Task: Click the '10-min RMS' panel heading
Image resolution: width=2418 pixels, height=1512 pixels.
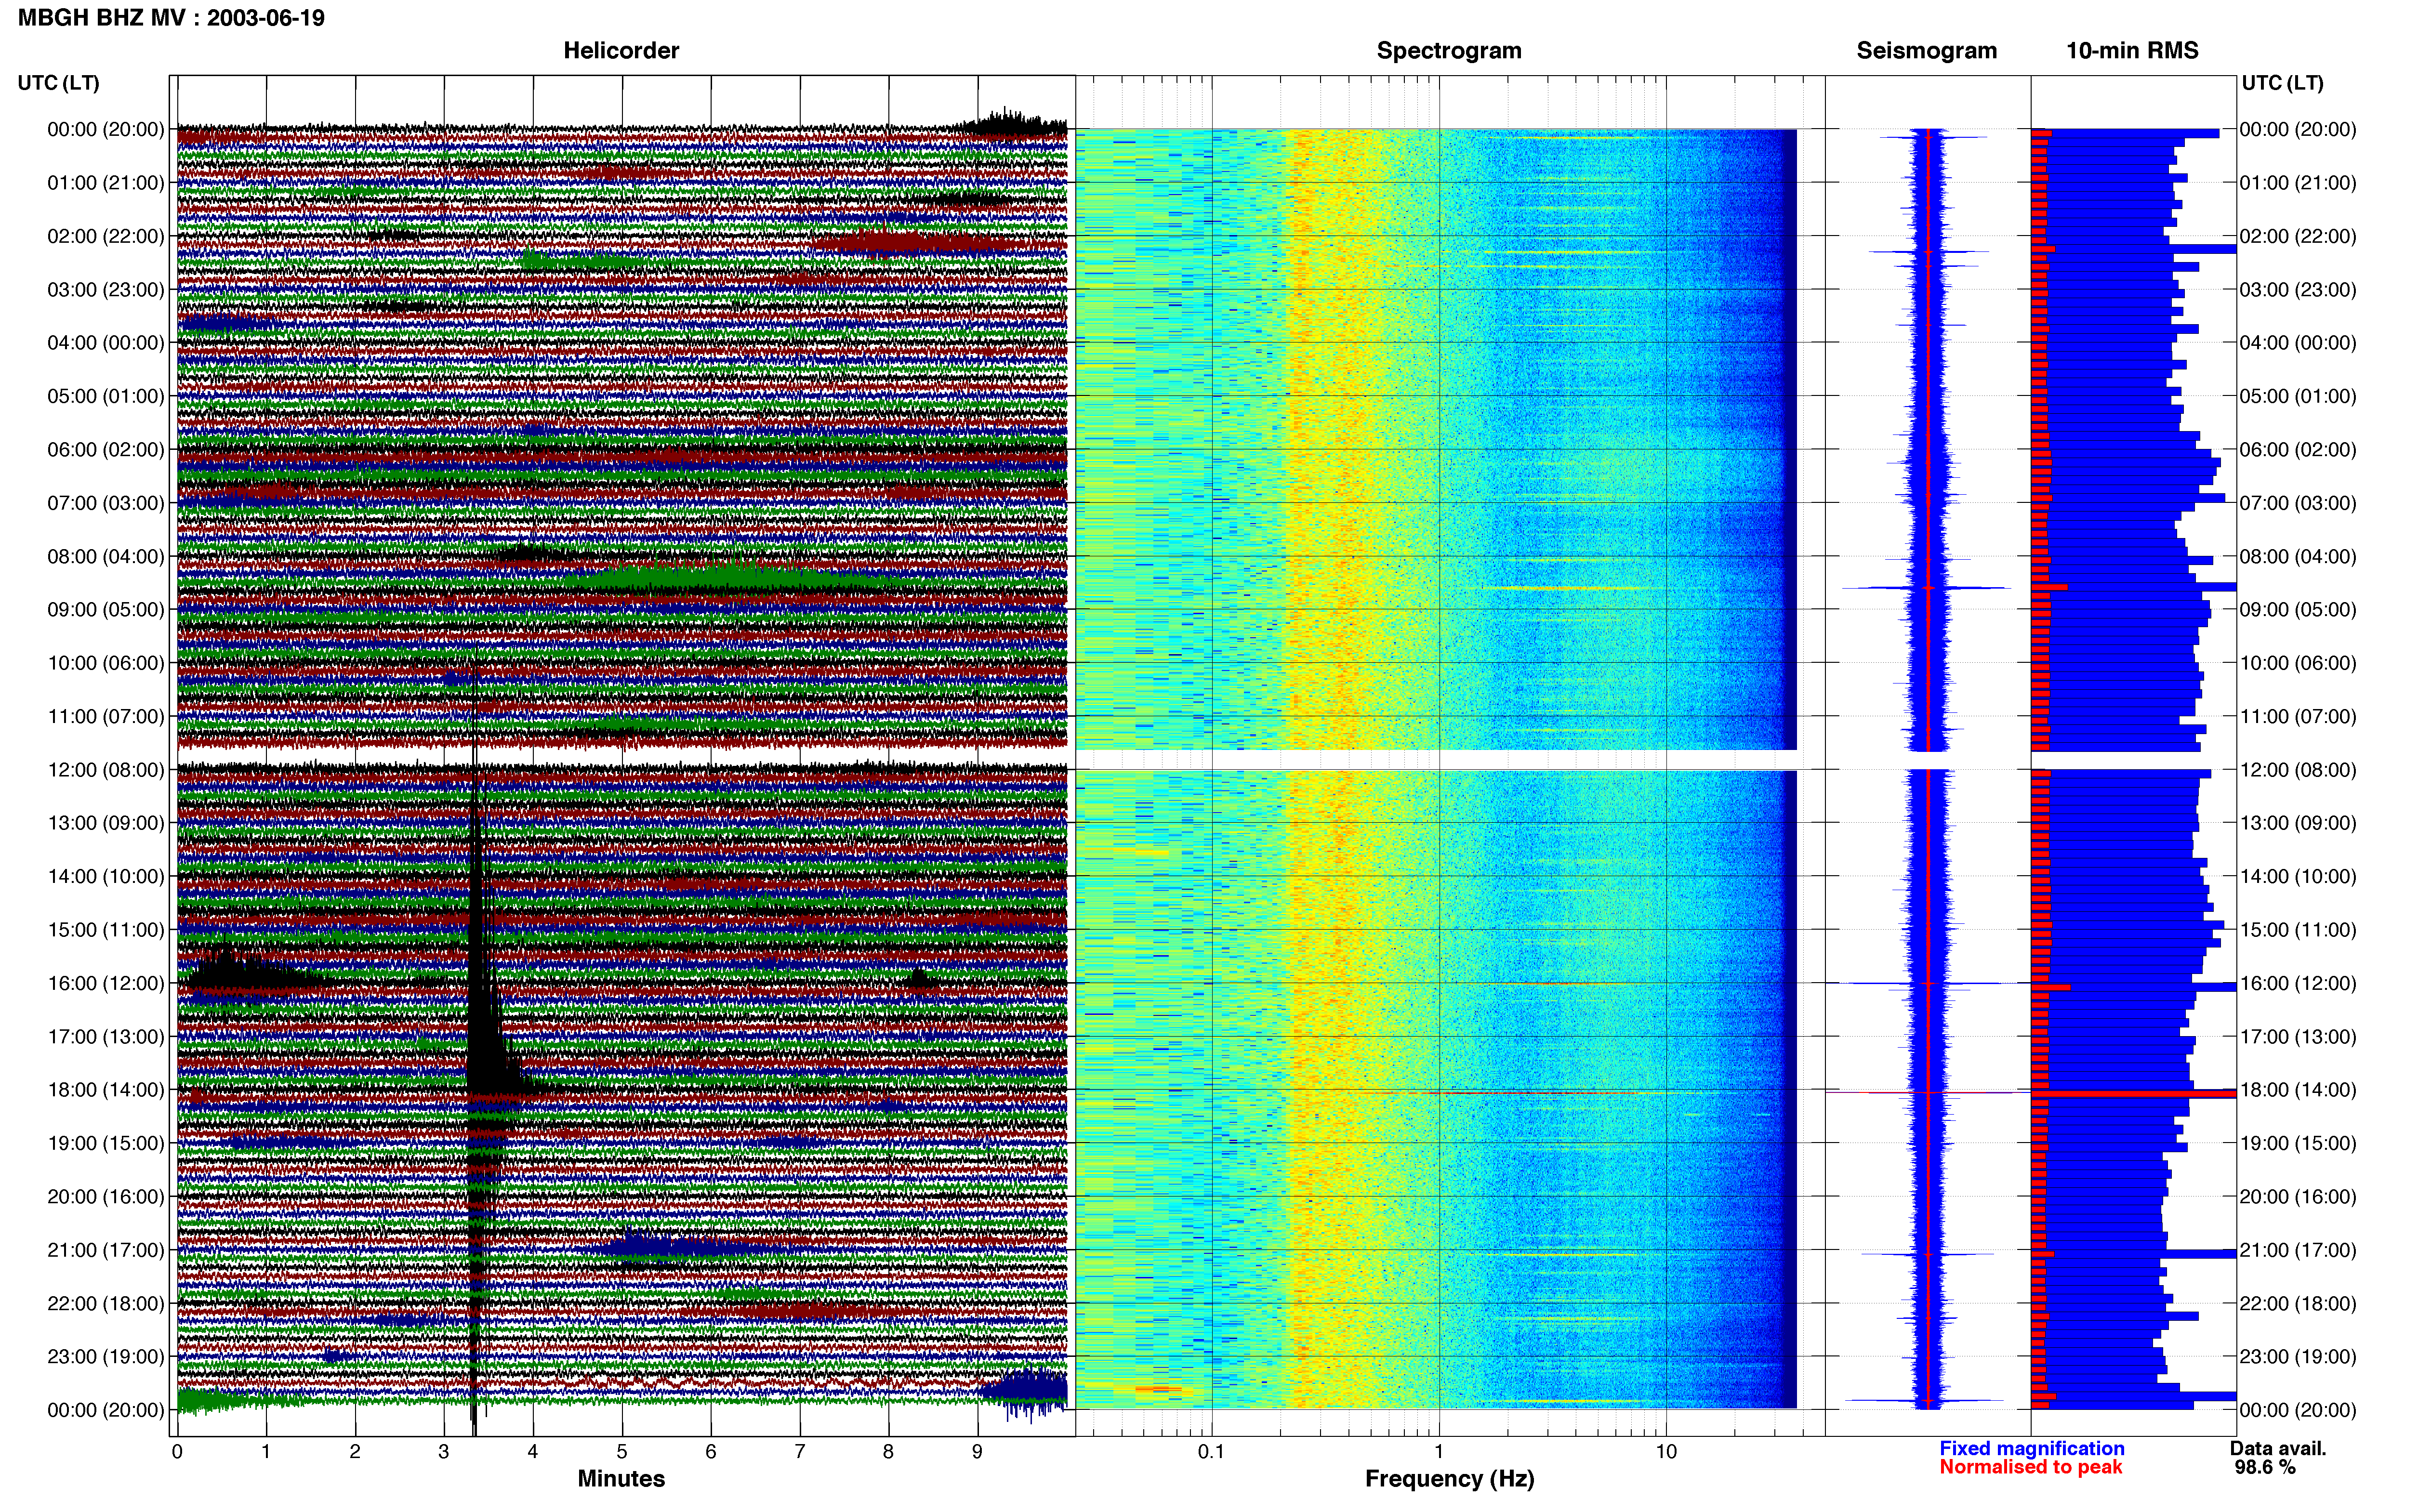Action: click(x=2132, y=51)
